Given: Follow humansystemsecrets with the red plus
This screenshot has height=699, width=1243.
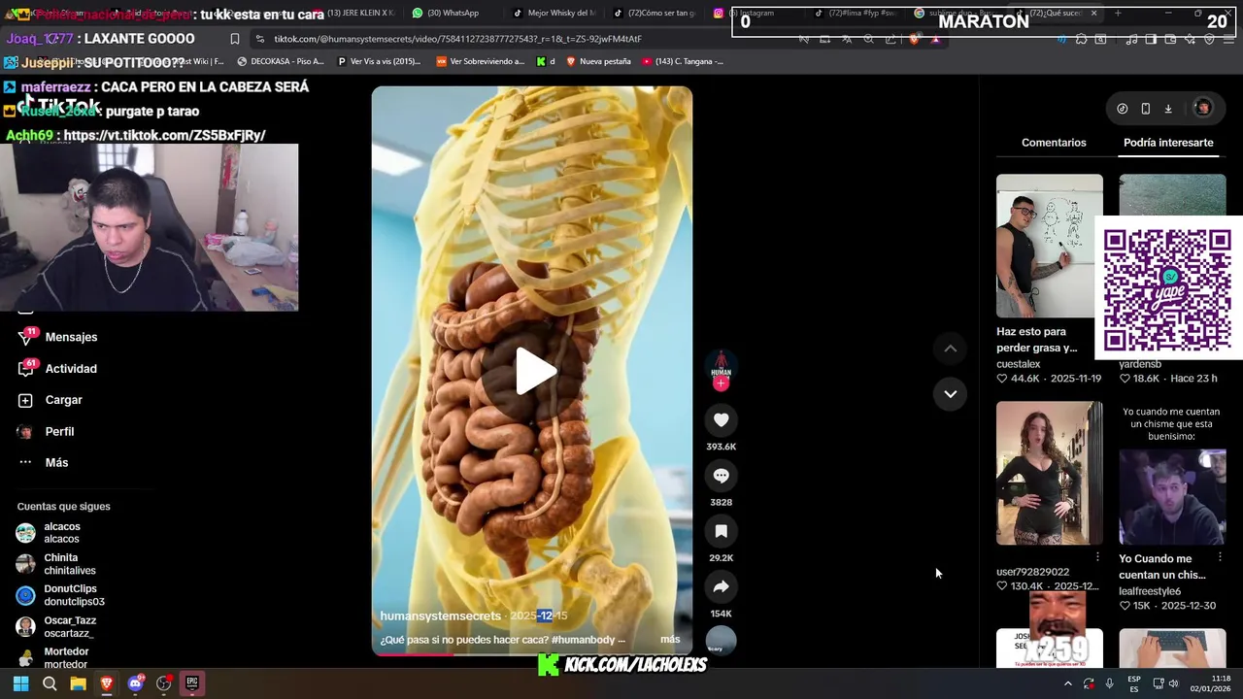Looking at the screenshot, I should tap(721, 383).
